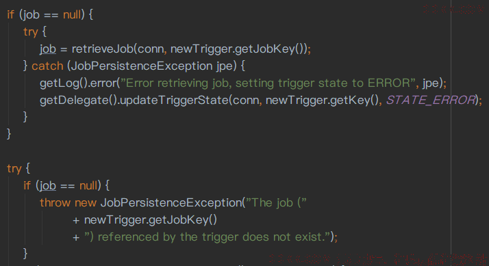489x266 pixels.
Task: Click the "The job (" string literal
Action: (x=276, y=203)
